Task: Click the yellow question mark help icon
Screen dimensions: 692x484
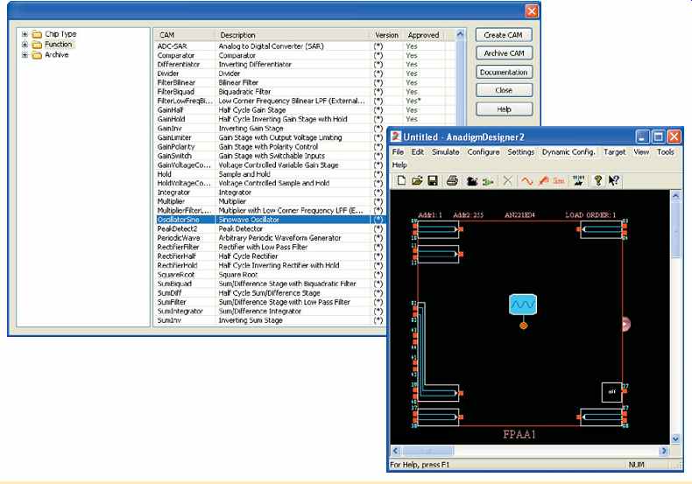Action: click(x=598, y=180)
